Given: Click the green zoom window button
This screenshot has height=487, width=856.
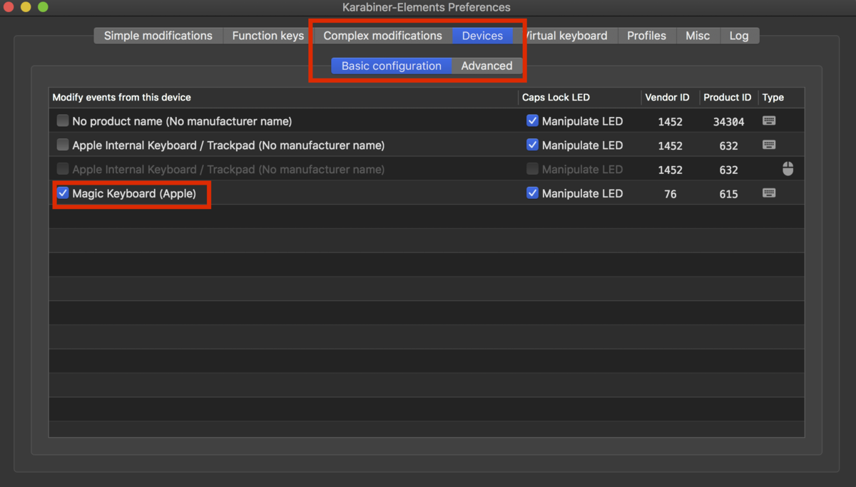Looking at the screenshot, I should [x=43, y=7].
